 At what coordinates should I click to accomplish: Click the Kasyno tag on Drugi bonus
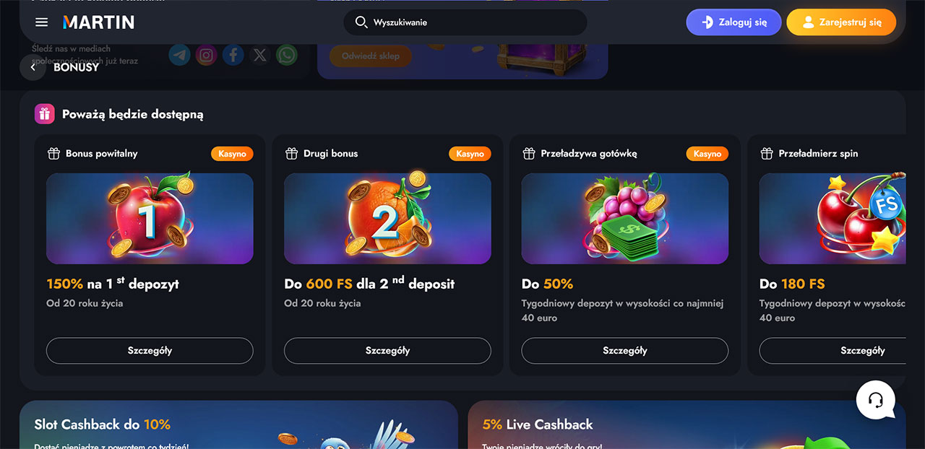click(x=470, y=154)
